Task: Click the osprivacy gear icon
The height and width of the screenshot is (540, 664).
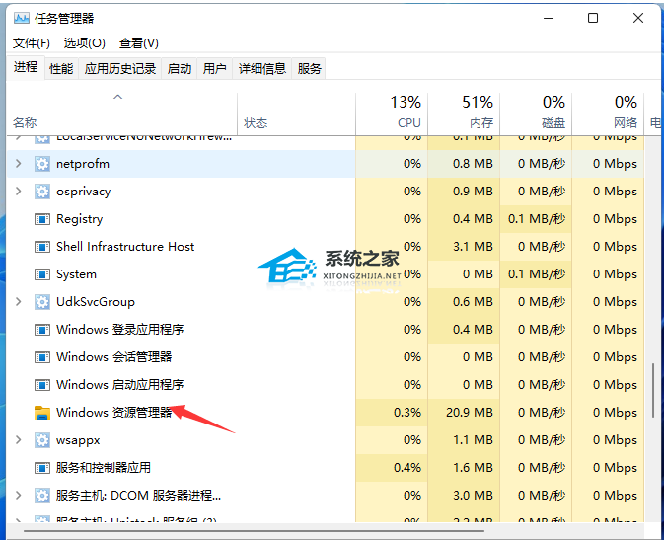Action: tap(41, 192)
